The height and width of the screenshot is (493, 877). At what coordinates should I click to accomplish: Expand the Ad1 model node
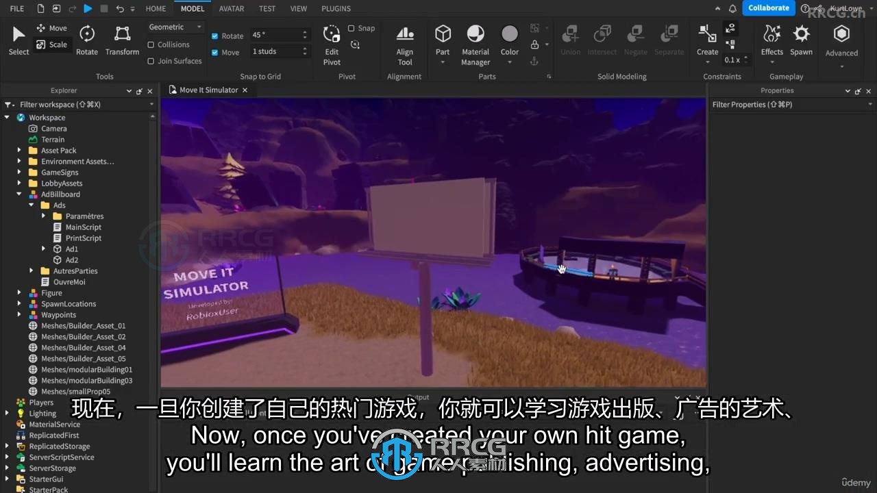44,249
